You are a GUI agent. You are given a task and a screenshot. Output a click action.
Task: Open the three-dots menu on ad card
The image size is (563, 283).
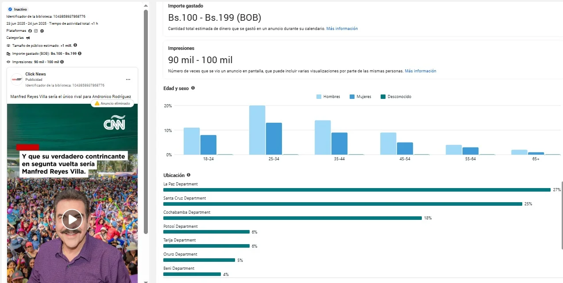128,79
